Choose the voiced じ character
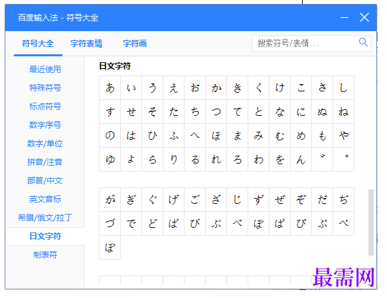 237,199
